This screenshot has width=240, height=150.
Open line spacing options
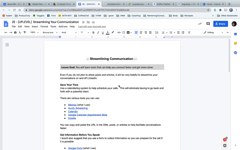click(157, 32)
